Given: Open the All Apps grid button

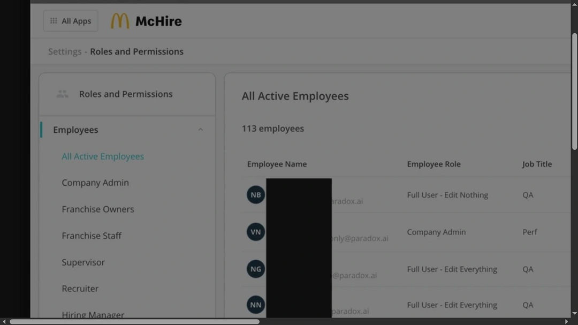Looking at the screenshot, I should pos(71,21).
